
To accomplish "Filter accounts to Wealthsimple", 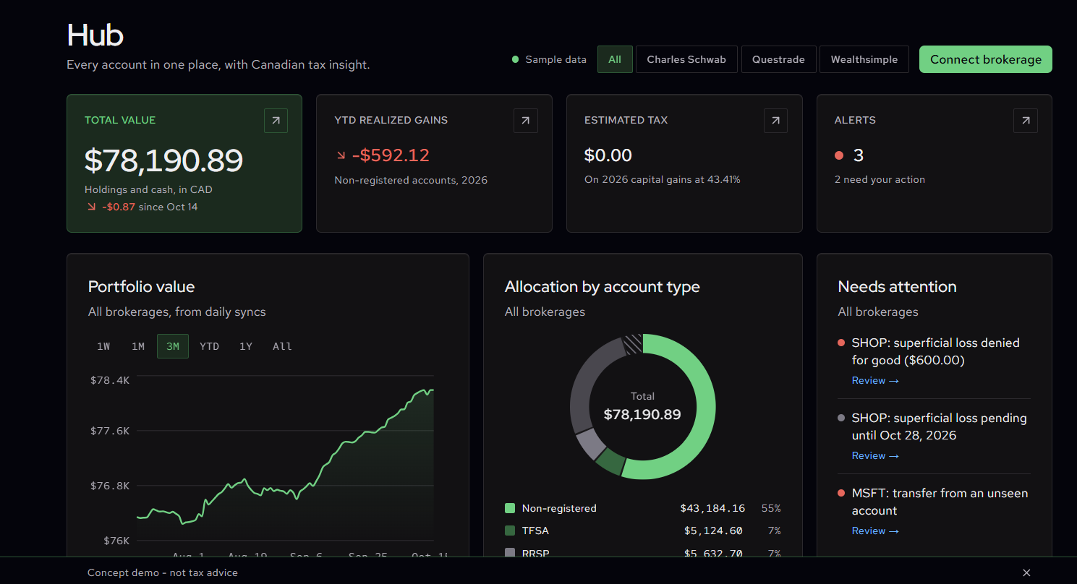I will 864,59.
